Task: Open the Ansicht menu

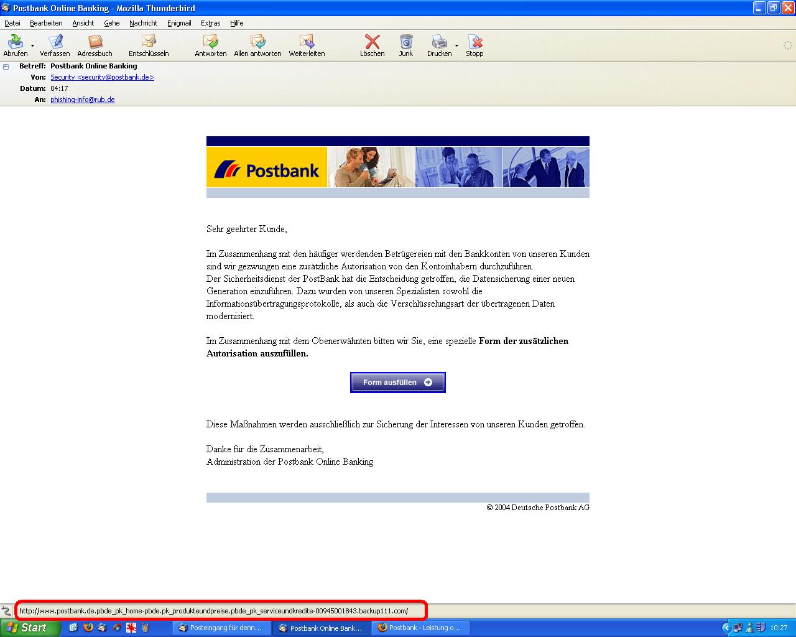Action: click(x=83, y=23)
